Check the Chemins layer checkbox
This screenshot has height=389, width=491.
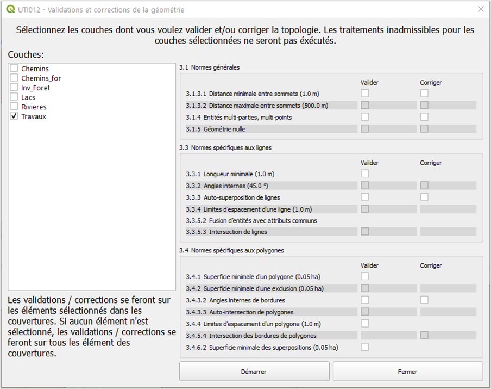tap(14, 69)
